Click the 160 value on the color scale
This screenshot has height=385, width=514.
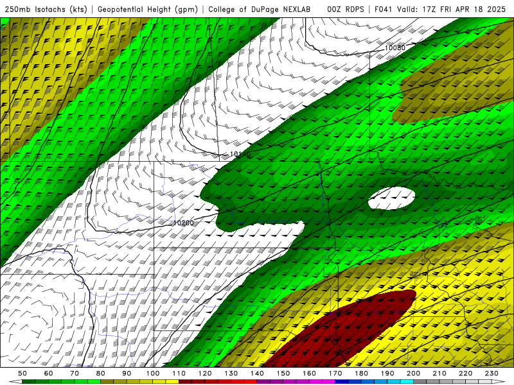pos(310,373)
